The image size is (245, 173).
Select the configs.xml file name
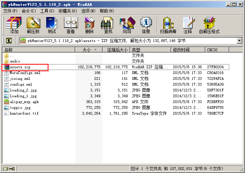(x=21, y=85)
